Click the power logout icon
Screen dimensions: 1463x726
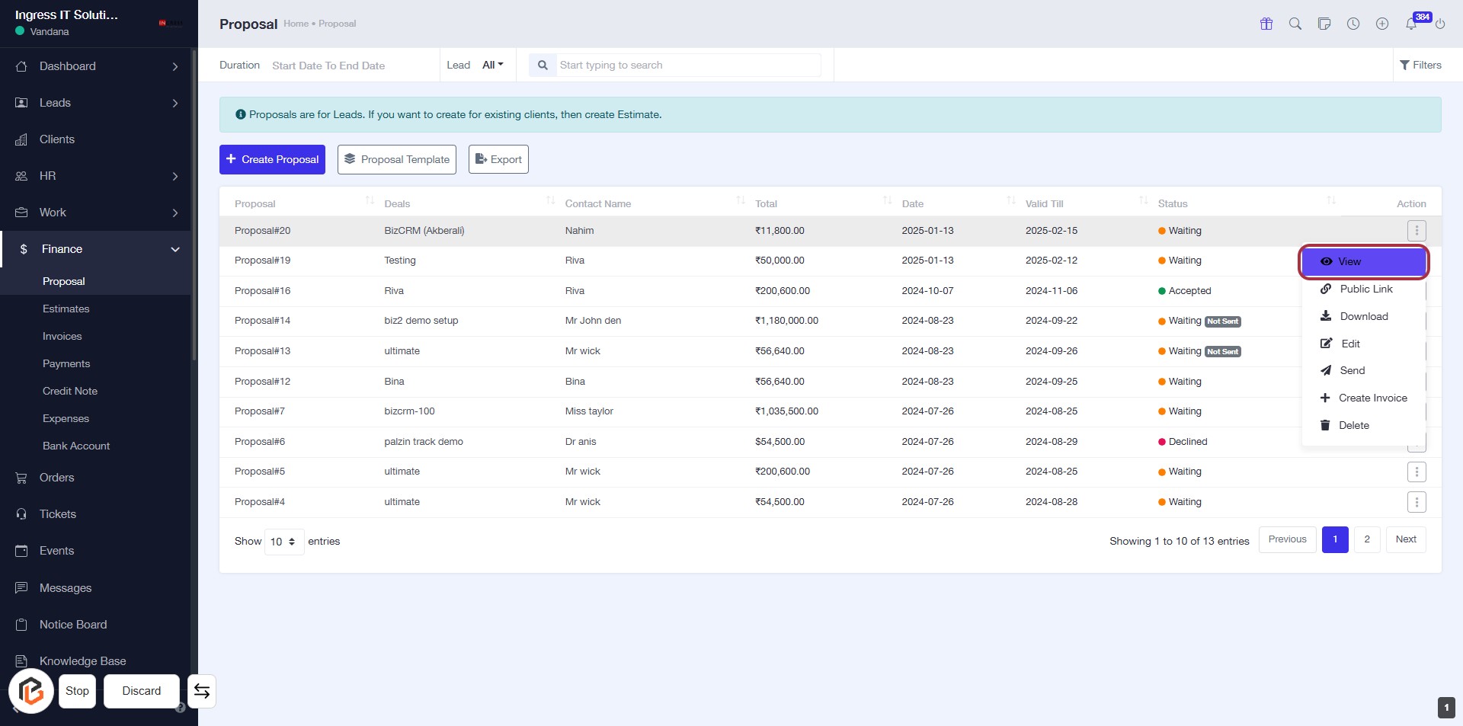pyautogui.click(x=1440, y=24)
